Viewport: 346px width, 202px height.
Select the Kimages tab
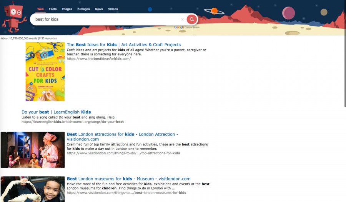(x=83, y=9)
